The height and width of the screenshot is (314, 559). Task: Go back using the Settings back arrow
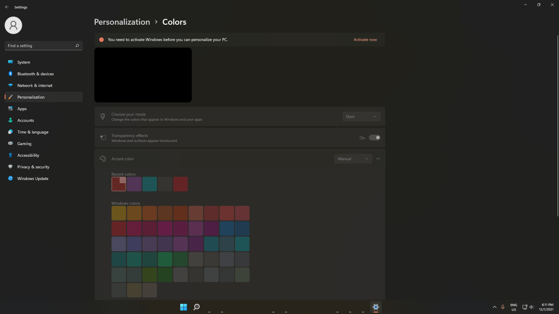tap(7, 7)
